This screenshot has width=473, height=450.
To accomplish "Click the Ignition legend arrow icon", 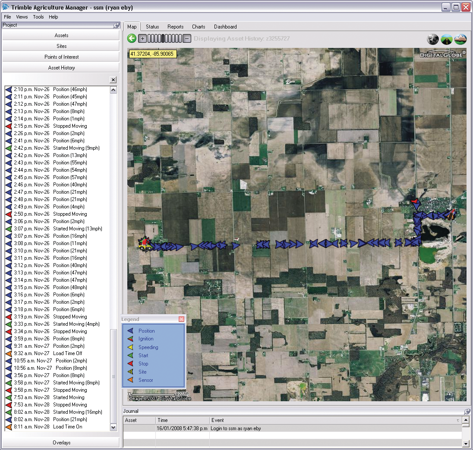I will tap(130, 339).
